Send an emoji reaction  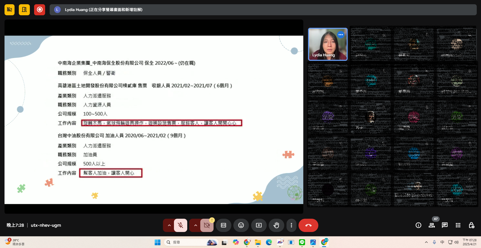click(x=241, y=225)
